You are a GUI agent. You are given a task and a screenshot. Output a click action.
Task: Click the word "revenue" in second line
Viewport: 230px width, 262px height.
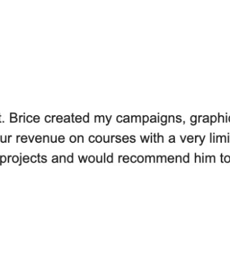pos(40,139)
